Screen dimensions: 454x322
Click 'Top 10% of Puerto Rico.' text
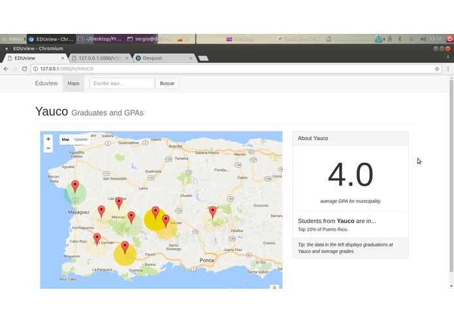(x=323, y=229)
